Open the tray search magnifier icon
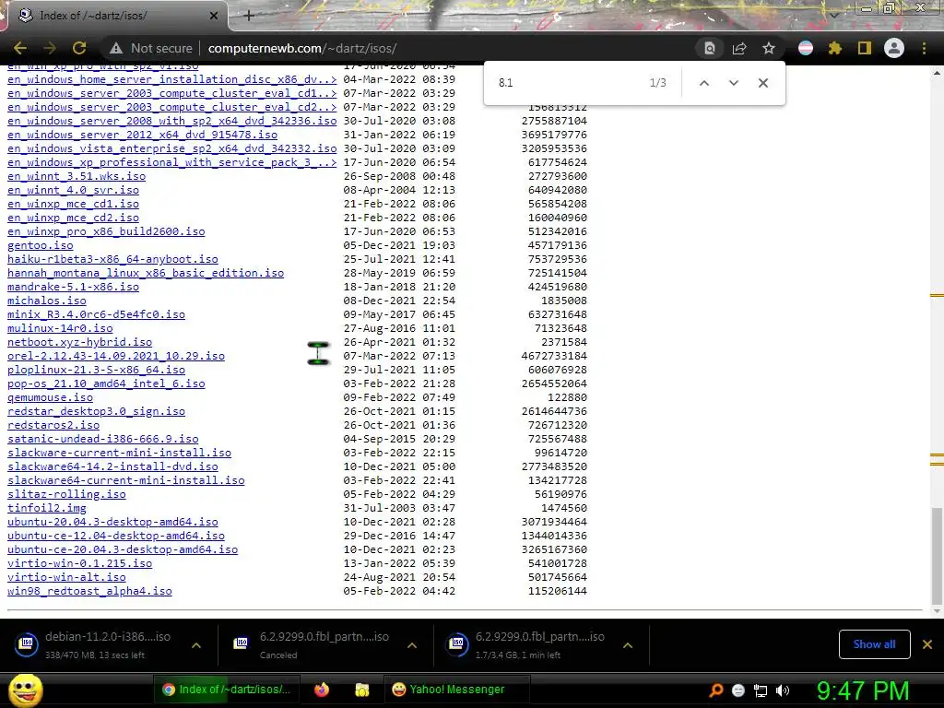This screenshot has height=708, width=944. point(716,690)
